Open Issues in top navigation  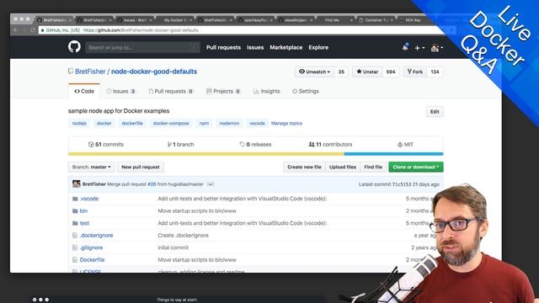coord(255,47)
